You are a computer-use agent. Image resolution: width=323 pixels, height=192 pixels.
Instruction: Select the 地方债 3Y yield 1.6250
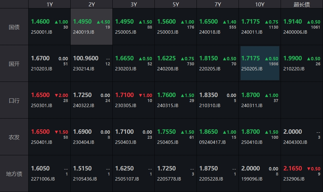point(124,168)
